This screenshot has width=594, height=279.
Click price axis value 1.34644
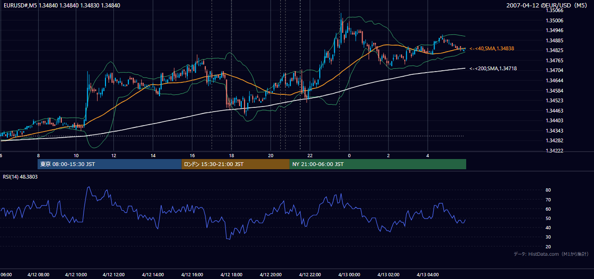coord(554,80)
